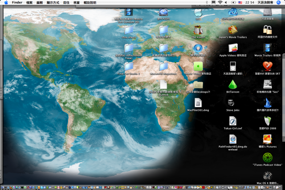The width and height of the screenshot is (285, 190).
Task: Open the 編輯 (Edit) menu
Action: click(x=40, y=3)
